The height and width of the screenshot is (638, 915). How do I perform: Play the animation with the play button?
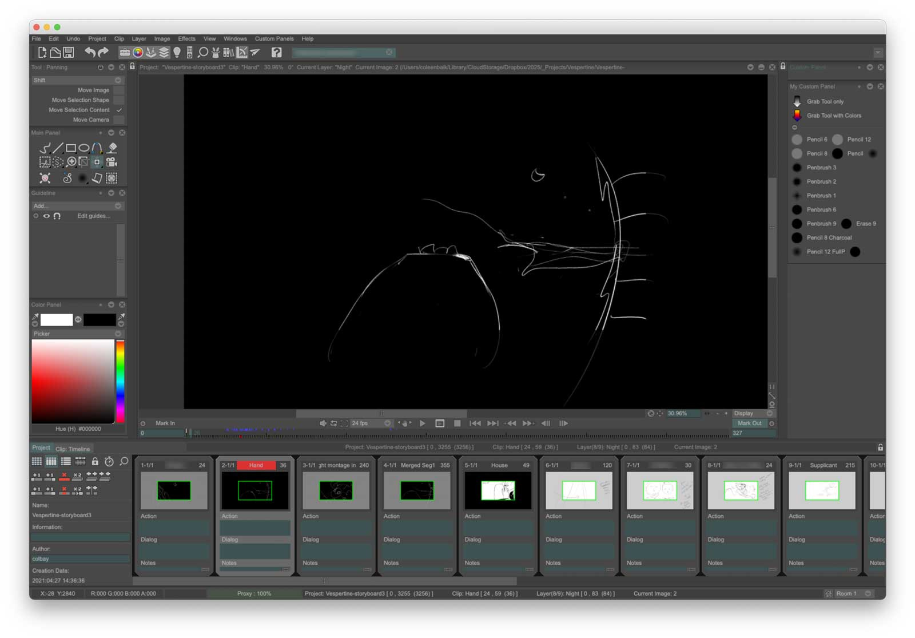tap(422, 423)
